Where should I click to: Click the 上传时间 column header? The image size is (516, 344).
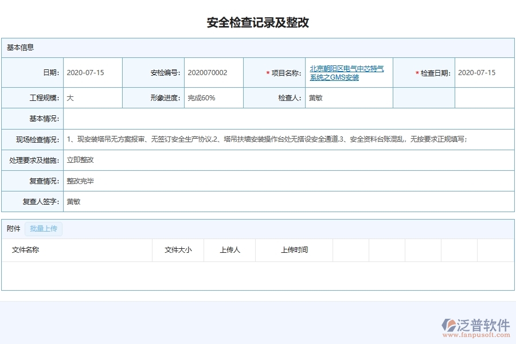tap(294, 249)
